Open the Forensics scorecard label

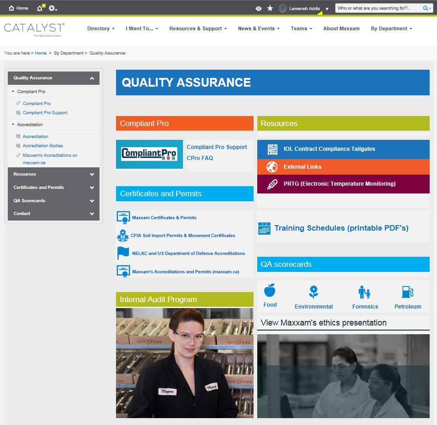(x=365, y=307)
